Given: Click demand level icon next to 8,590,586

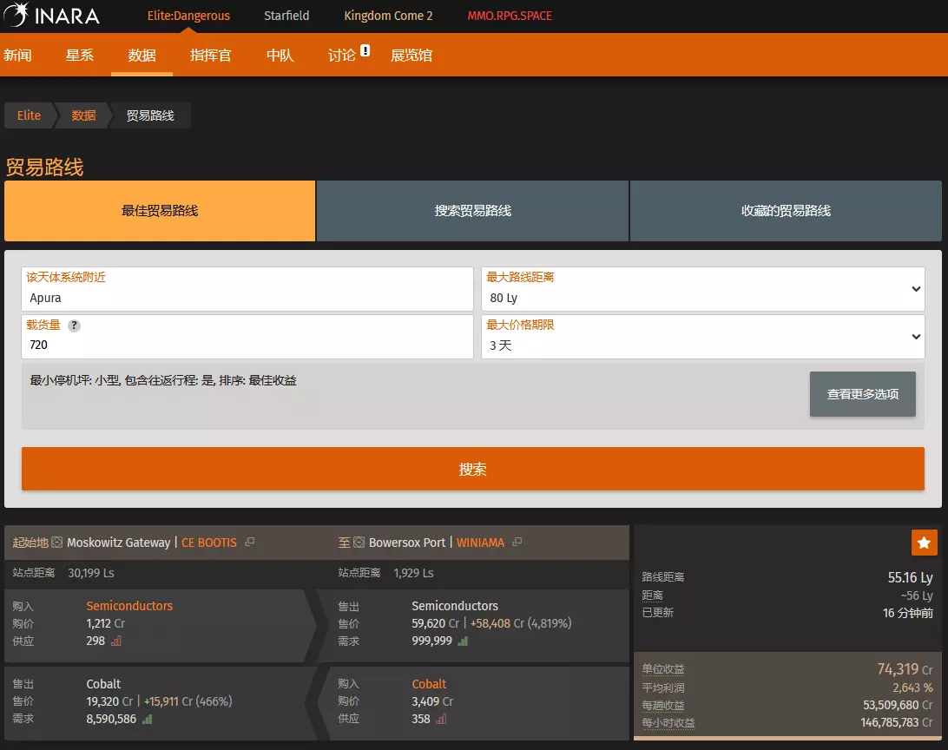Looking at the screenshot, I should tap(148, 719).
